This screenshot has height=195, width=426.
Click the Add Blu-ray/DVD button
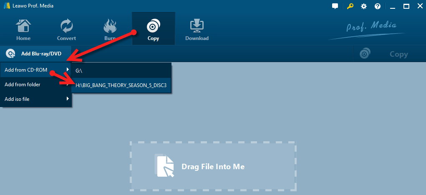tap(35, 54)
